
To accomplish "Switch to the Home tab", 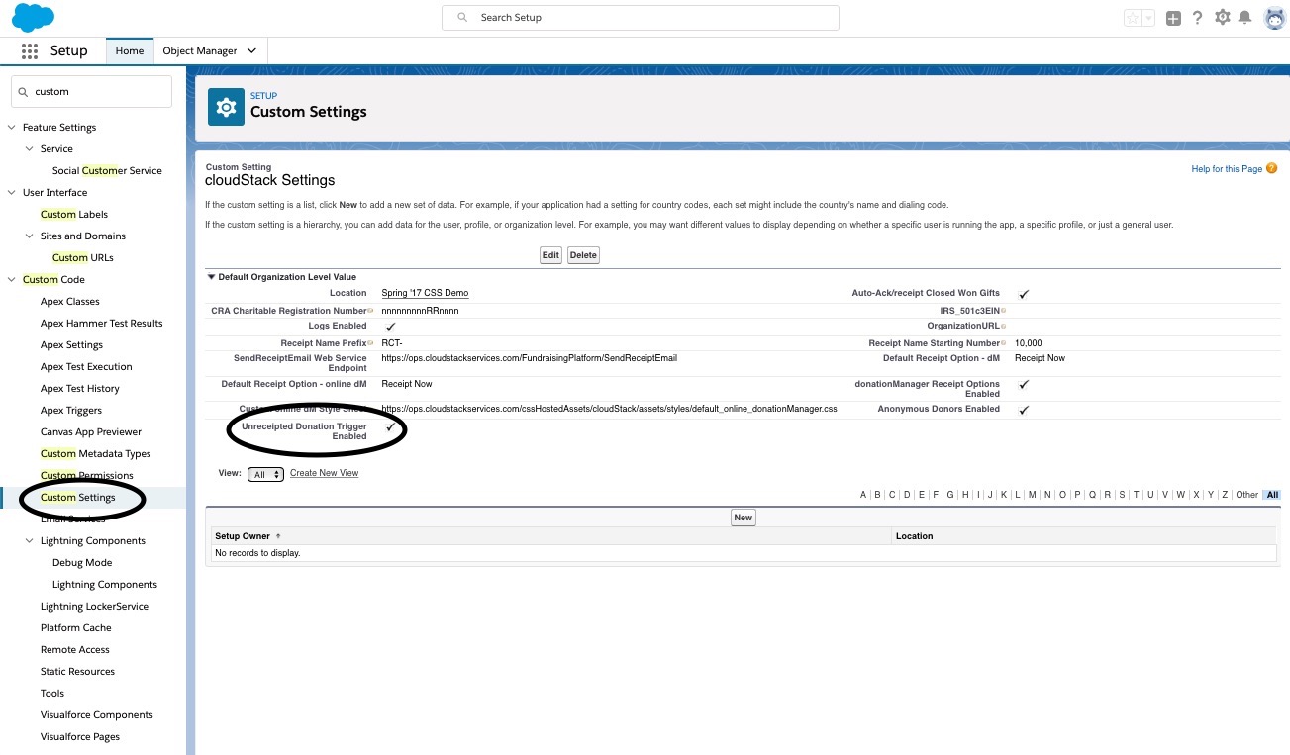I will pyautogui.click(x=130, y=50).
